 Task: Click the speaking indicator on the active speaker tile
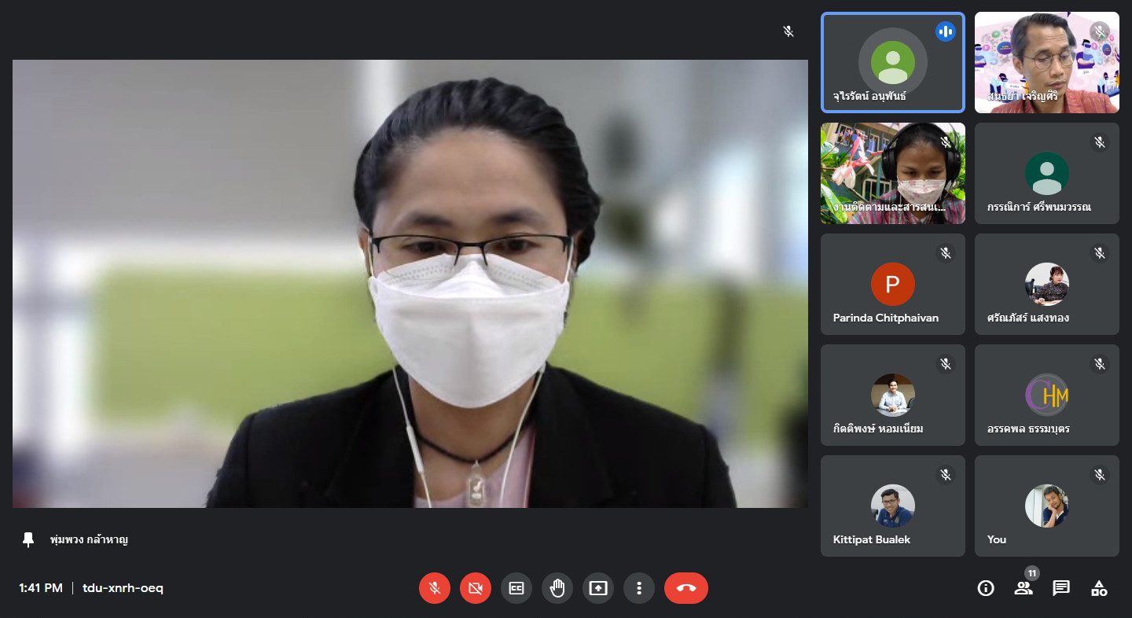pos(945,31)
